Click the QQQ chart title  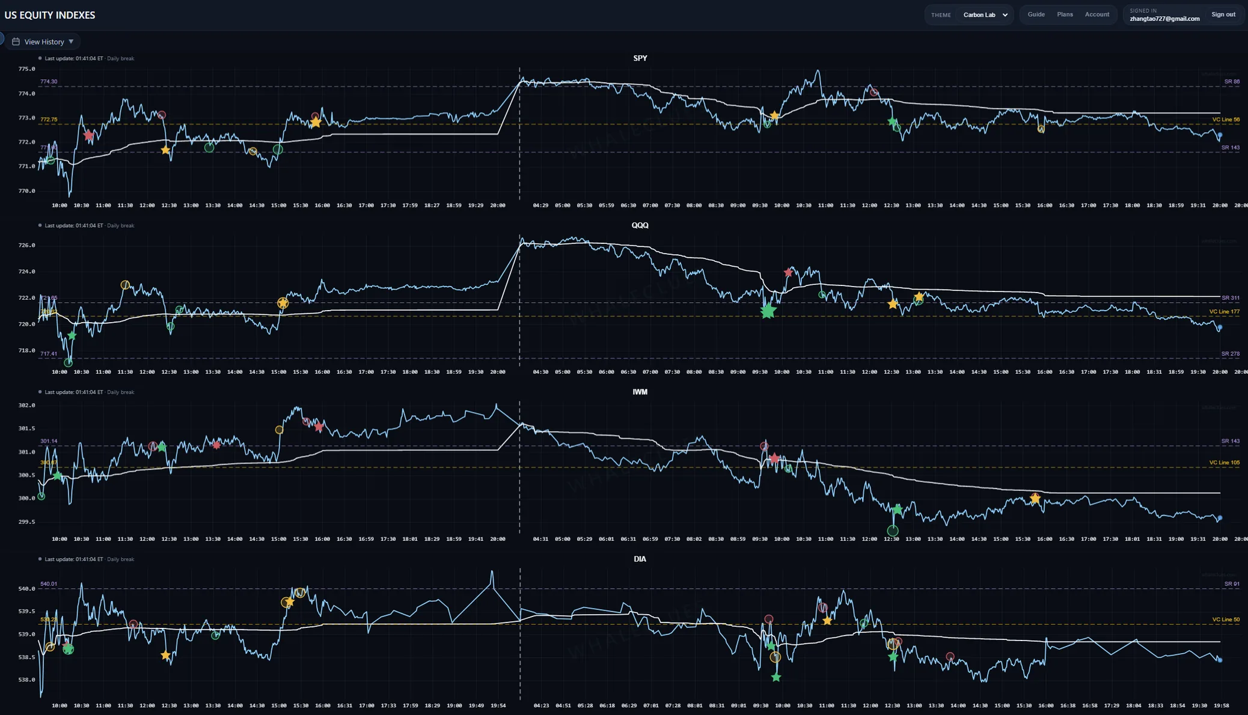pos(640,225)
